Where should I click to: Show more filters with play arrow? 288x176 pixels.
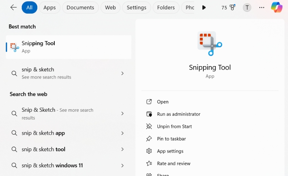coord(204,8)
